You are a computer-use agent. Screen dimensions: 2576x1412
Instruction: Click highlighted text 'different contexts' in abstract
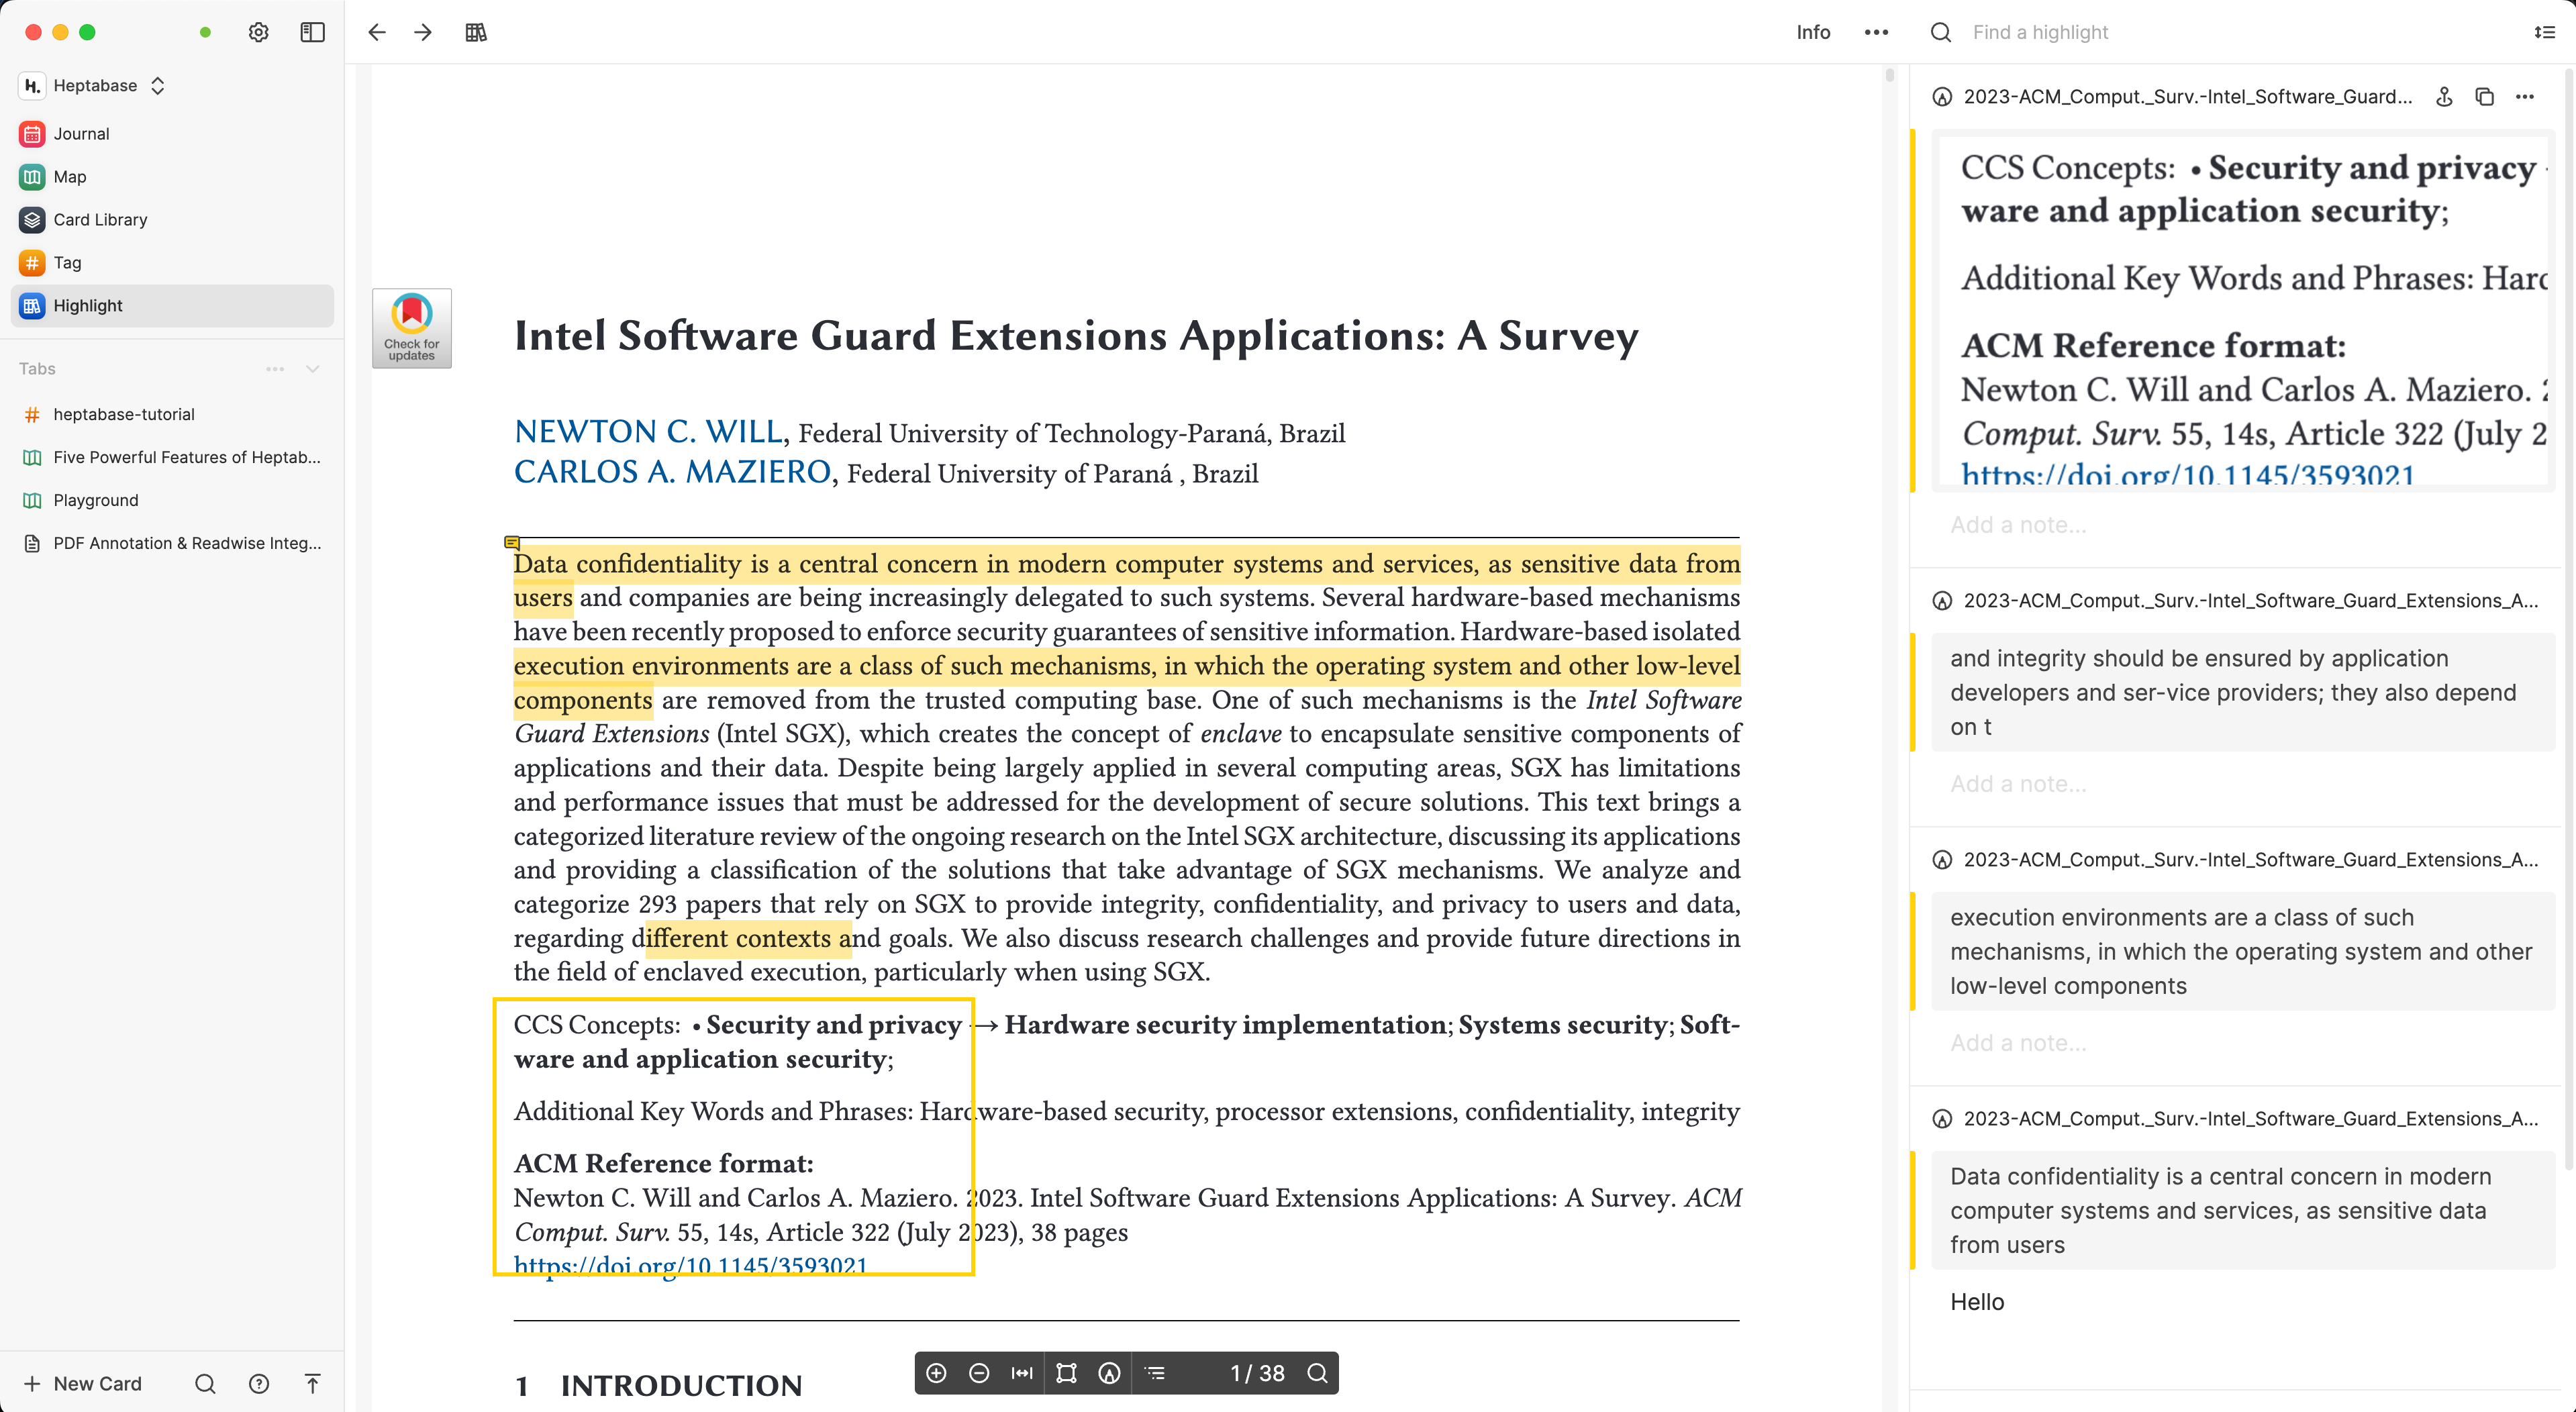pyautogui.click(x=748, y=938)
